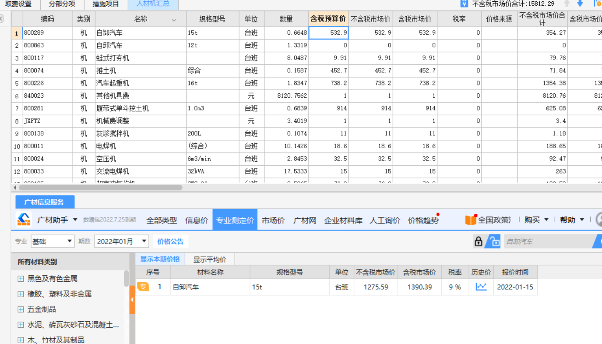Collapse the material category side panel

[132, 299]
